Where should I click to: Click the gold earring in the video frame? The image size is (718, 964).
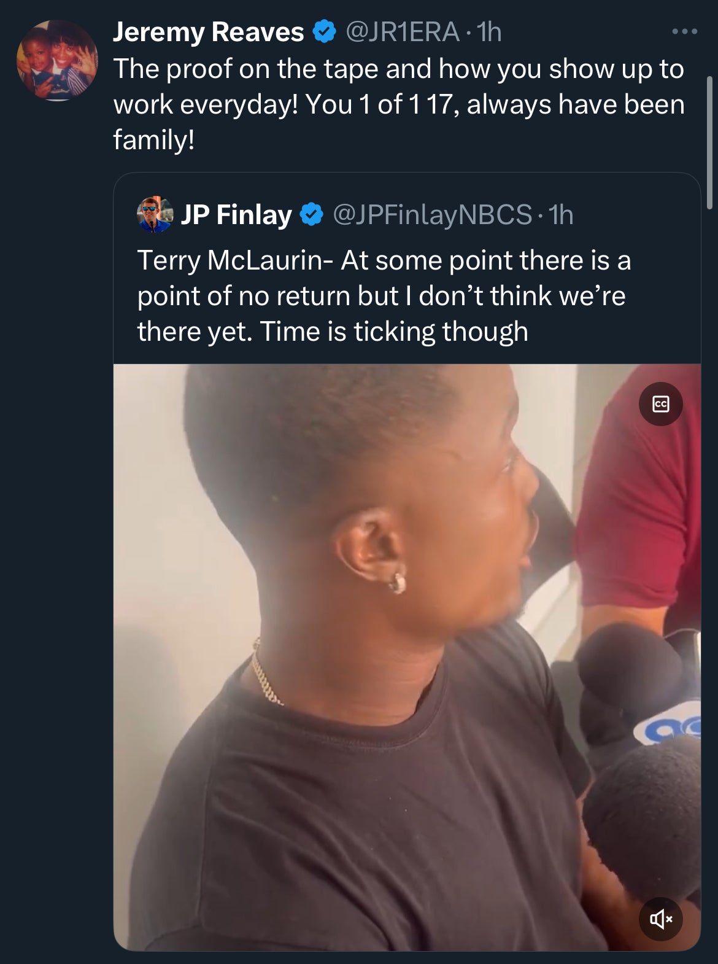point(398,582)
